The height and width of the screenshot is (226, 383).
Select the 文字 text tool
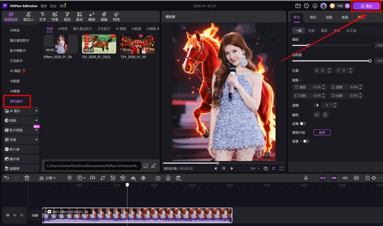[42, 16]
